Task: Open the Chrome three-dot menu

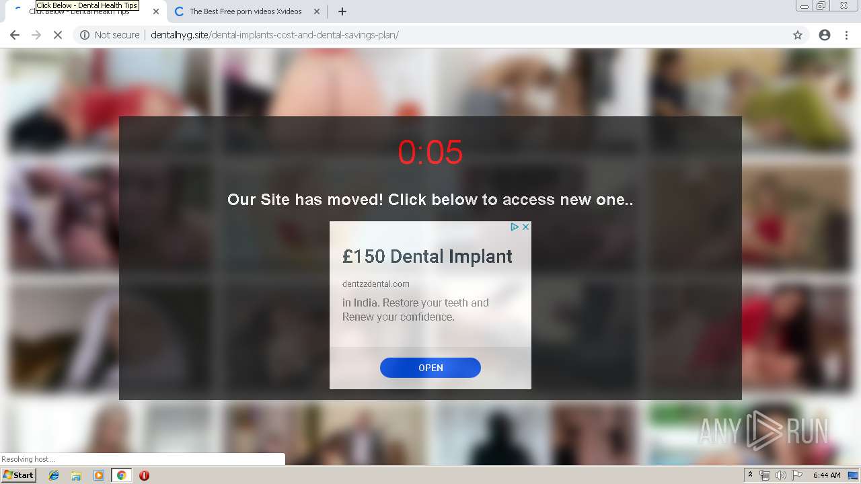Action: (846, 35)
